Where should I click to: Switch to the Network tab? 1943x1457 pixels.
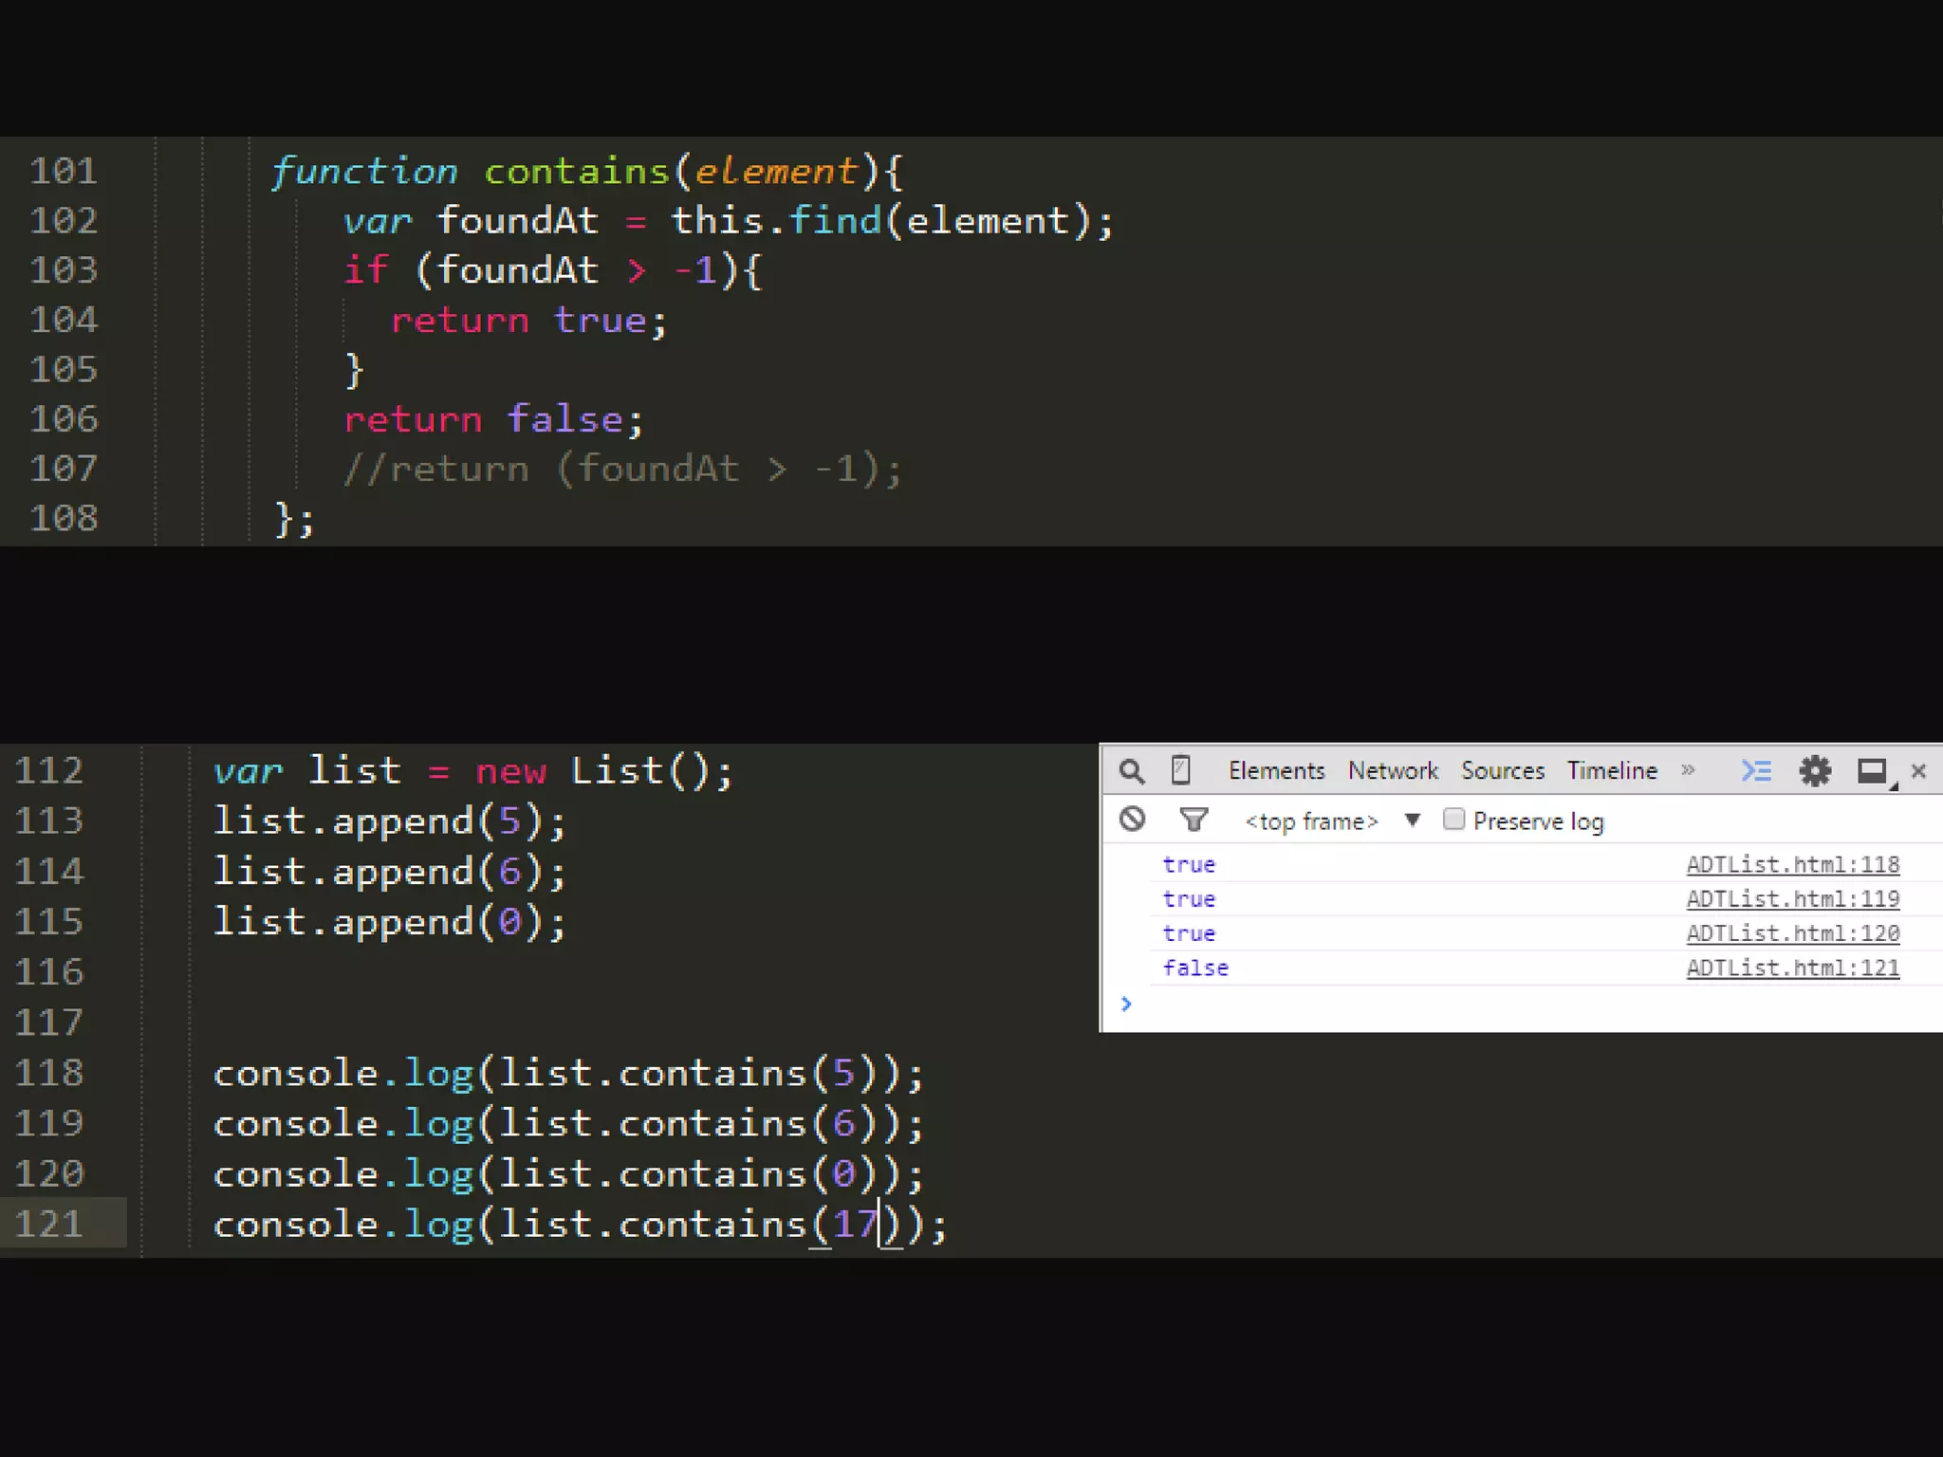tap(1393, 771)
